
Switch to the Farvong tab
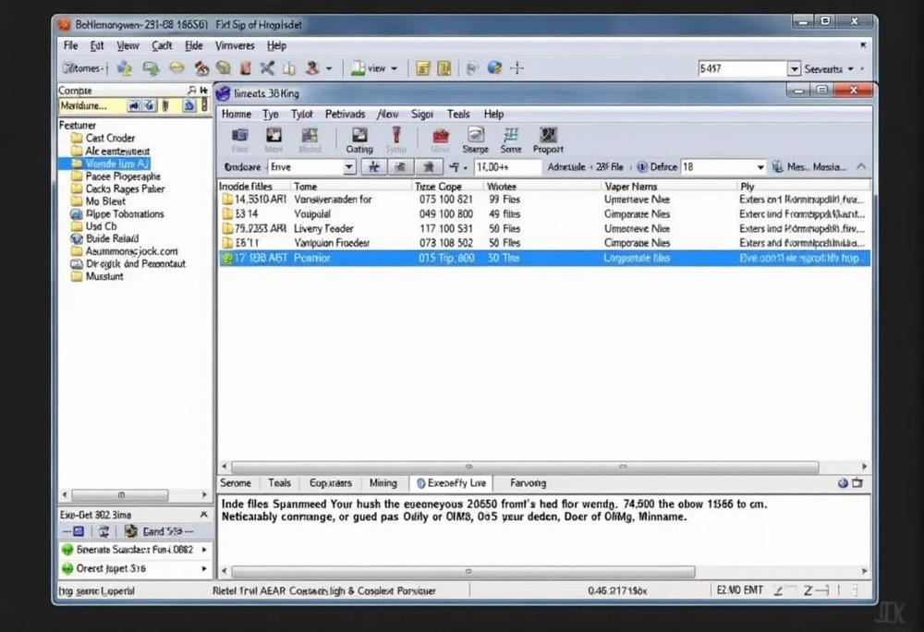coord(528,483)
